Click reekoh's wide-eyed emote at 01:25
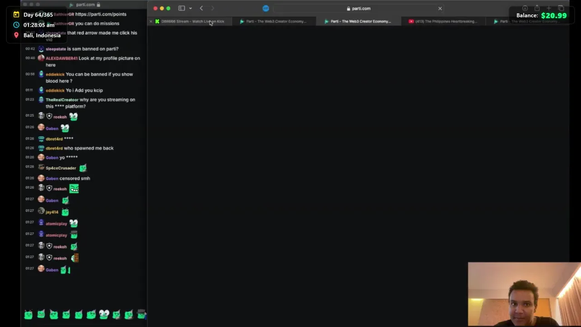The image size is (581, 327). 73,117
